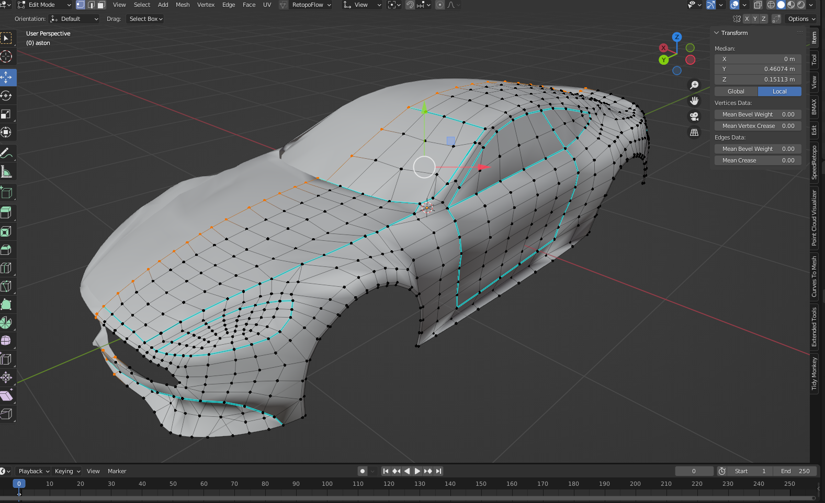This screenshot has height=503, width=825.
Task: Open the SpeedRetopo sidebar tab
Action: (x=814, y=163)
